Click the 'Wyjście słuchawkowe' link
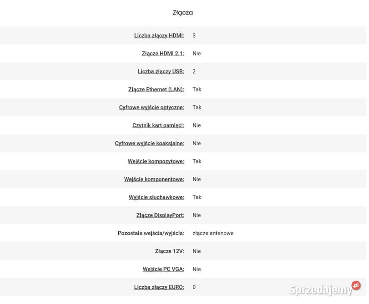Image resolution: width=369 pixels, height=304 pixels. coord(156,197)
